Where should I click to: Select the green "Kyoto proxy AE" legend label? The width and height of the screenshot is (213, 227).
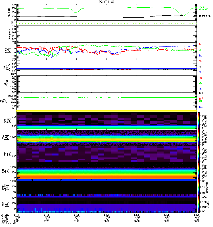(202, 9)
